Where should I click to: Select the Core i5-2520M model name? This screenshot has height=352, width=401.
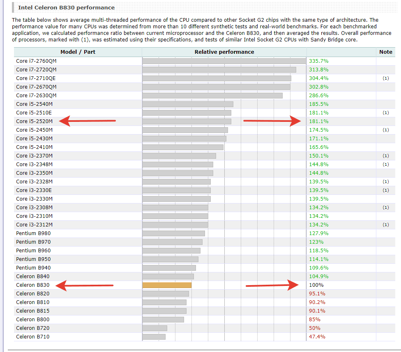click(34, 121)
